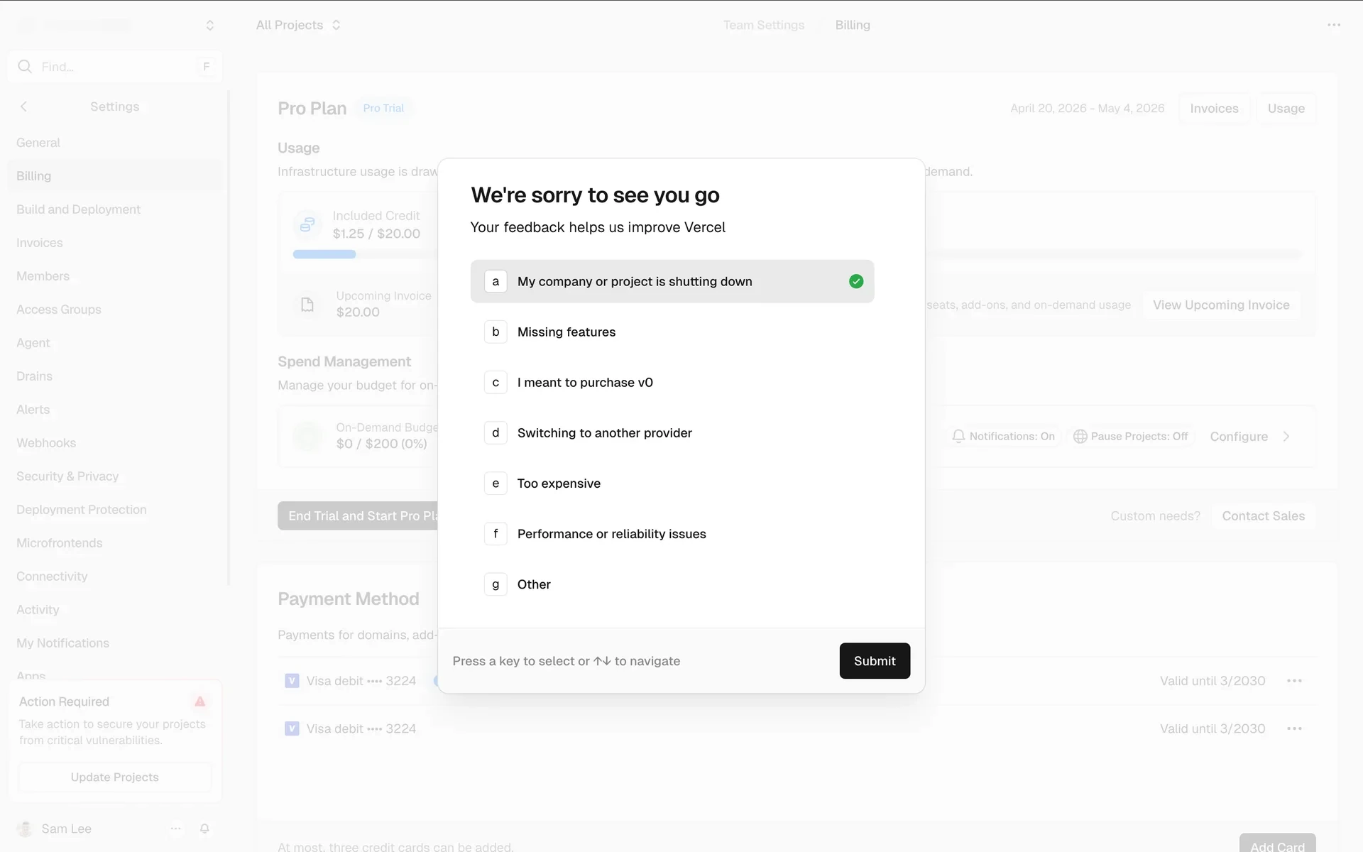This screenshot has width=1363, height=852.
Task: Click End Trial and Start Pro Plan
Action: (359, 516)
